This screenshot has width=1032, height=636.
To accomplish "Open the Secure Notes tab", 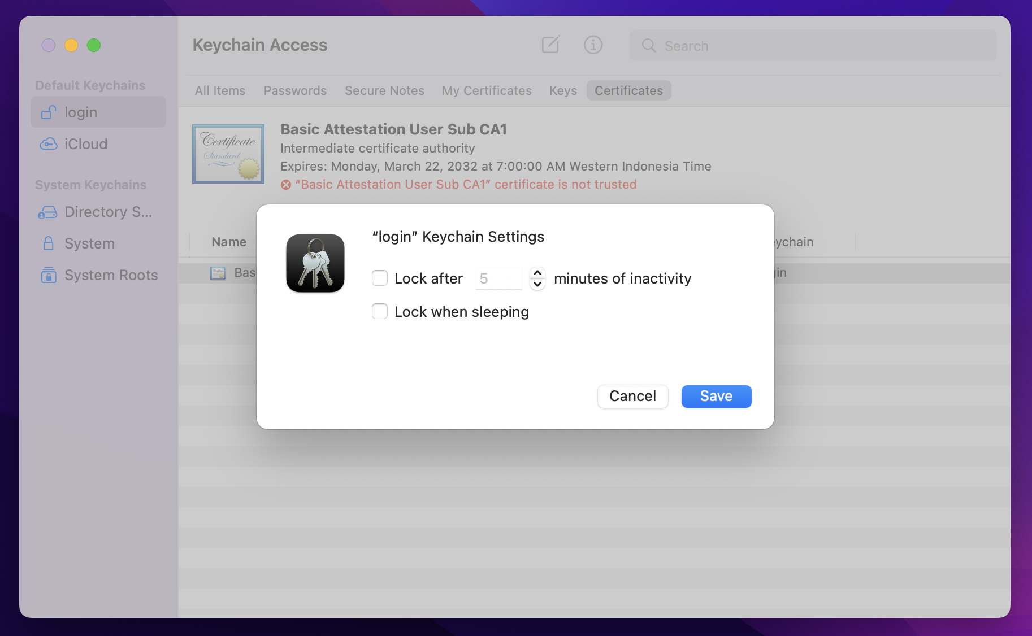I will 385,90.
